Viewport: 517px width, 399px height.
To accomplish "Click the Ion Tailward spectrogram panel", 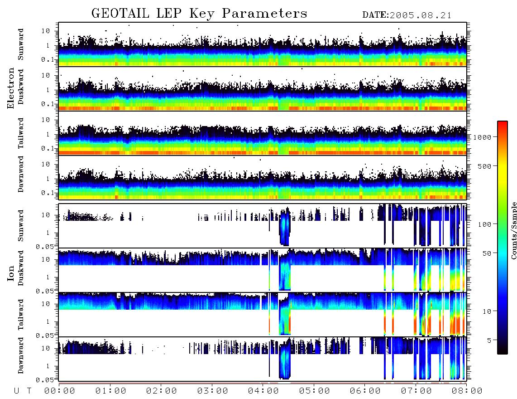I will (x=263, y=315).
